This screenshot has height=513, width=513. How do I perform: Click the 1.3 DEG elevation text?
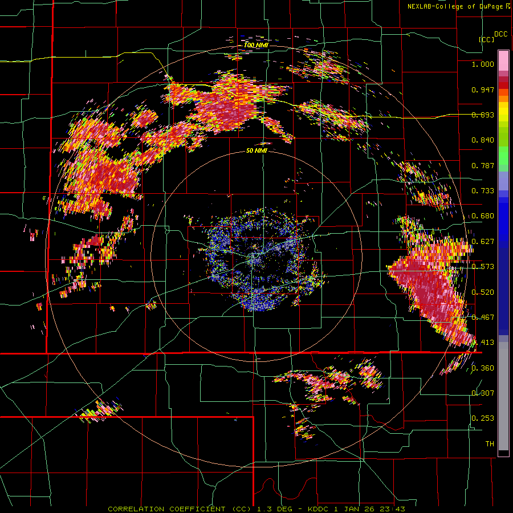[x=274, y=509]
